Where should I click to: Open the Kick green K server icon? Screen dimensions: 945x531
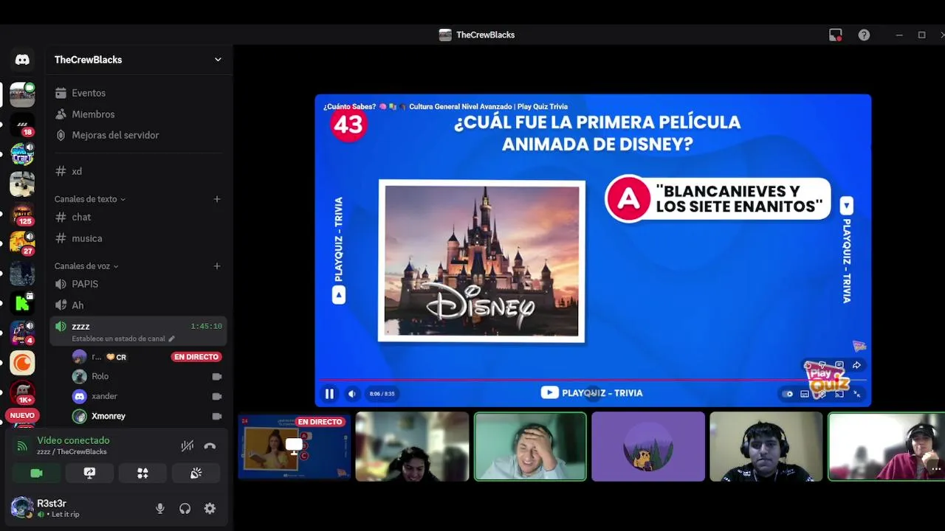[x=22, y=303]
